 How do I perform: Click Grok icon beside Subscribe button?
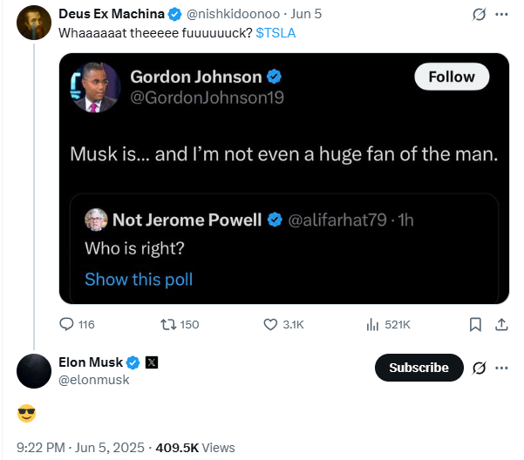(478, 368)
